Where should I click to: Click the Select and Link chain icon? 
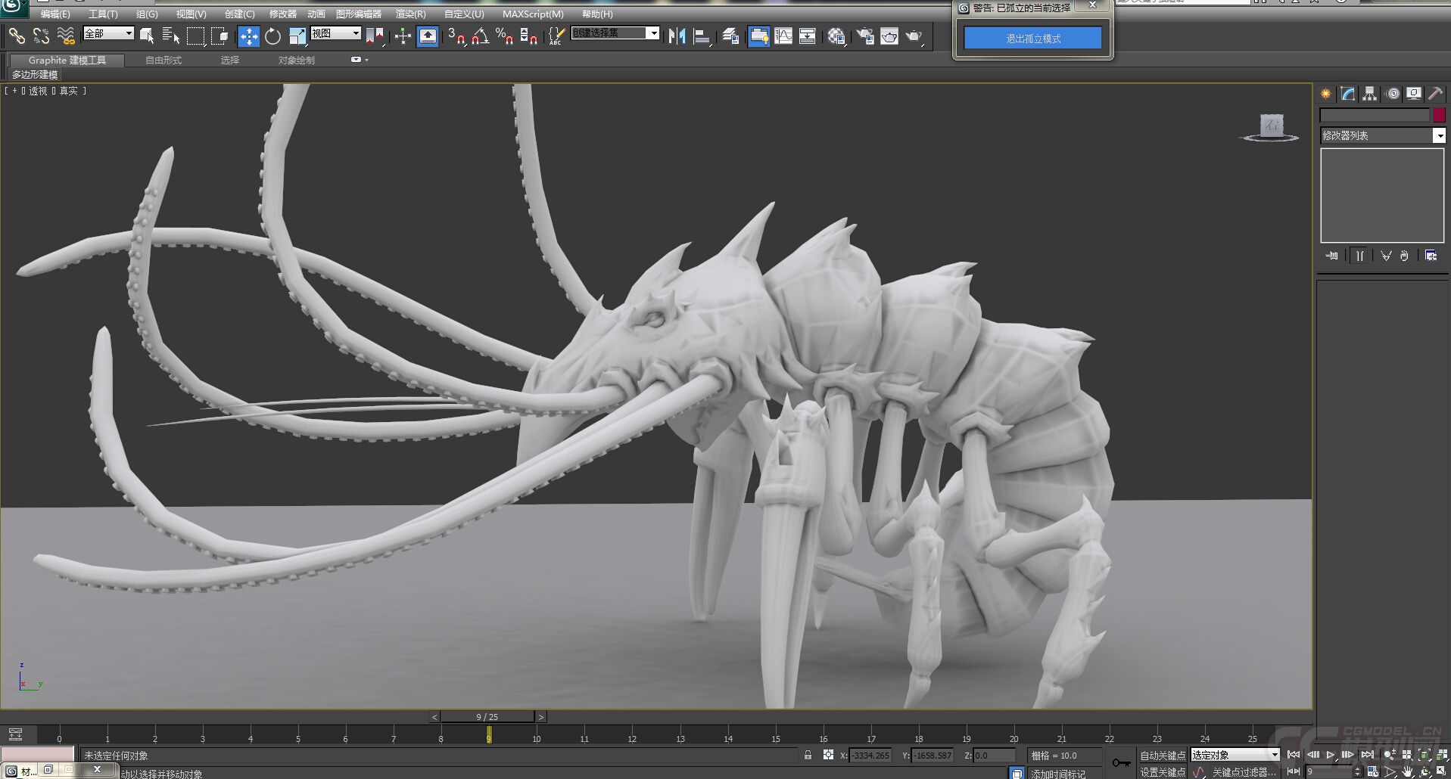(17, 36)
